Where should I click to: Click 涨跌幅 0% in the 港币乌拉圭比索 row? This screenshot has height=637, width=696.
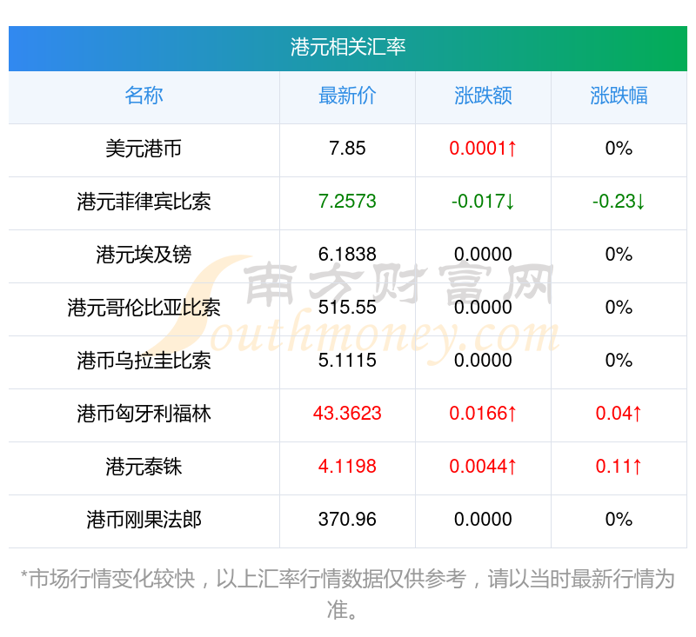coord(619,361)
